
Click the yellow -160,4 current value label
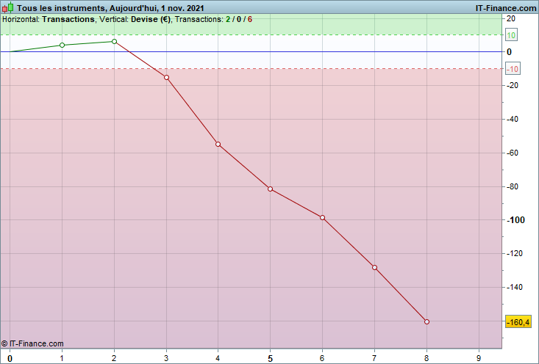pos(518,322)
